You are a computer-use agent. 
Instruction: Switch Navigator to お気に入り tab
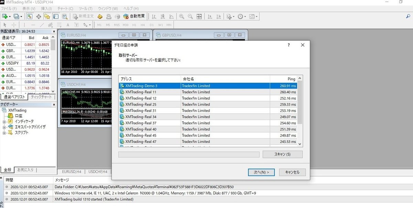click(x=25, y=170)
